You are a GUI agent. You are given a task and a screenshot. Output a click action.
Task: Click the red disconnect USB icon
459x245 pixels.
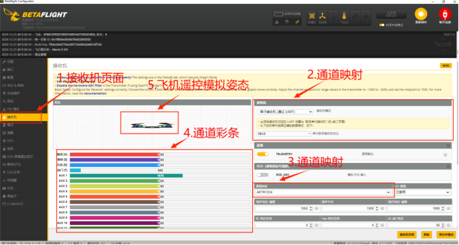pyautogui.click(x=445, y=14)
